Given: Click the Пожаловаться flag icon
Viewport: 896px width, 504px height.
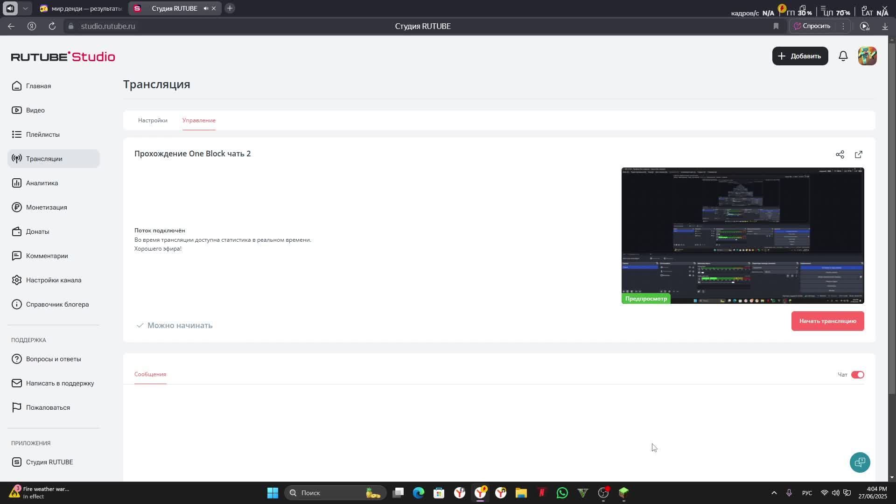Looking at the screenshot, I should click(x=17, y=407).
